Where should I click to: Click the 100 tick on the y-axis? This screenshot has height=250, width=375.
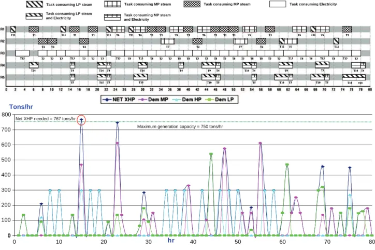6,220
